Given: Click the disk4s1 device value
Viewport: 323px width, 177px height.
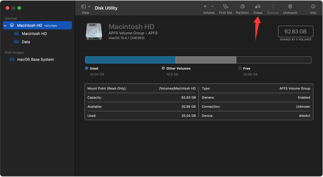Looking at the screenshot, I should [305, 116].
